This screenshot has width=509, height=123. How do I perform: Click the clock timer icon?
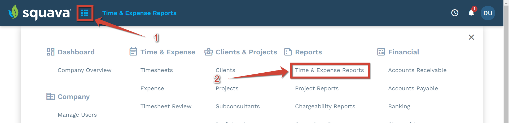click(455, 13)
